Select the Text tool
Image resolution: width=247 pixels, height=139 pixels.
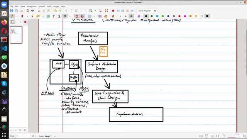(54, 16)
